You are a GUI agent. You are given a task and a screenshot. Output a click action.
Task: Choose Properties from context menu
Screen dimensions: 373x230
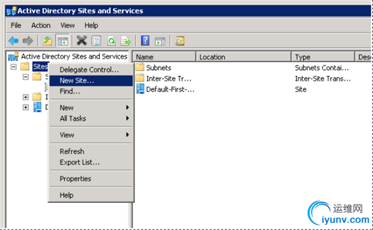point(91,179)
